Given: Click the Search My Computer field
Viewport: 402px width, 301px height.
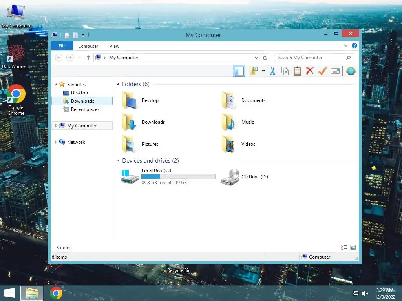Looking at the screenshot, I should coord(314,58).
